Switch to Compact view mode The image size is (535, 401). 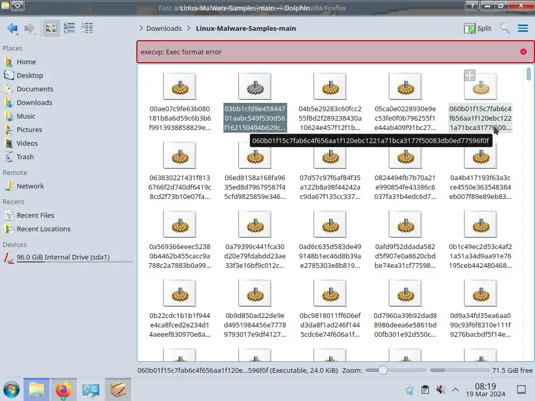click(x=69, y=28)
